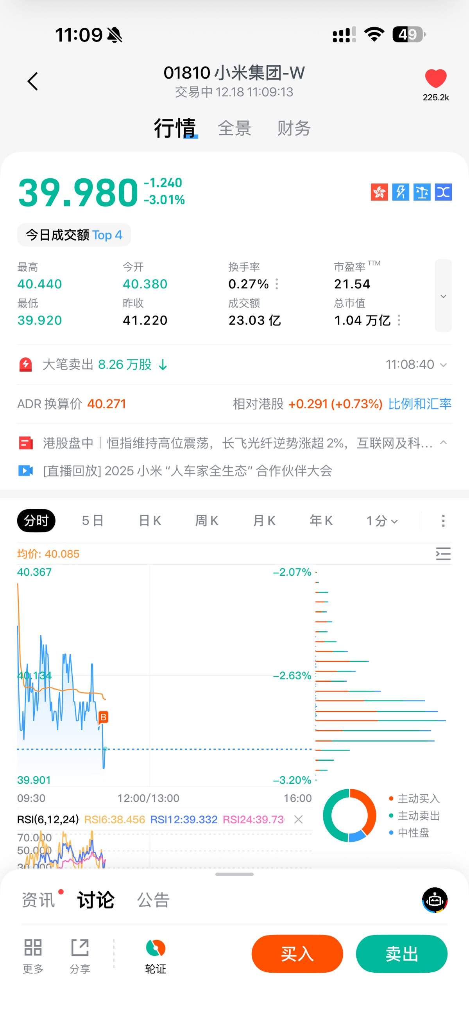Tap the silent bell icon in status bar
The height and width of the screenshot is (1020, 469).
115,35
